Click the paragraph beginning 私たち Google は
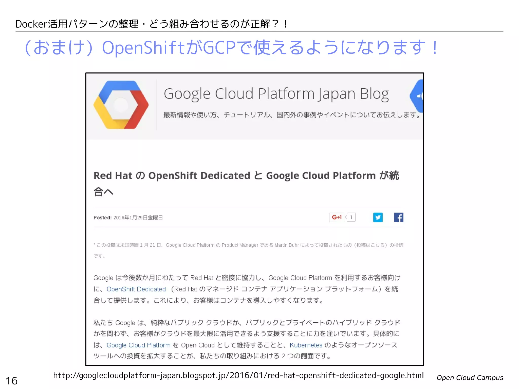Viewport: 519px width, 389px height. (x=247, y=339)
